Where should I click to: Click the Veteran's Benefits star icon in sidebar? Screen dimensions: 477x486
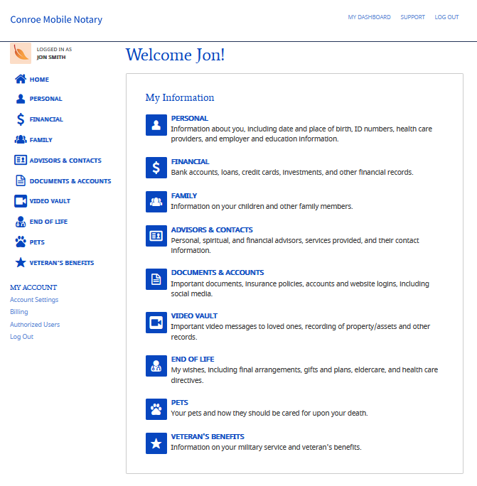(x=21, y=262)
